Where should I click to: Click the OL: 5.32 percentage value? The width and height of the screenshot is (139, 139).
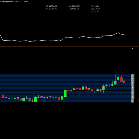(95, 12)
